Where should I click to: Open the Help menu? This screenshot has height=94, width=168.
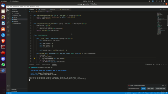coord(38,7)
